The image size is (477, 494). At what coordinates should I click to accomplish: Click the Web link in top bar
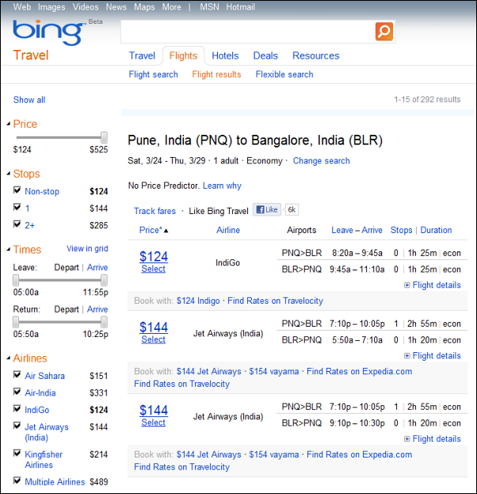click(22, 7)
